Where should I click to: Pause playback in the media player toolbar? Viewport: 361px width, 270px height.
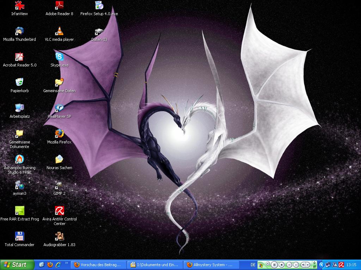coord(274,265)
